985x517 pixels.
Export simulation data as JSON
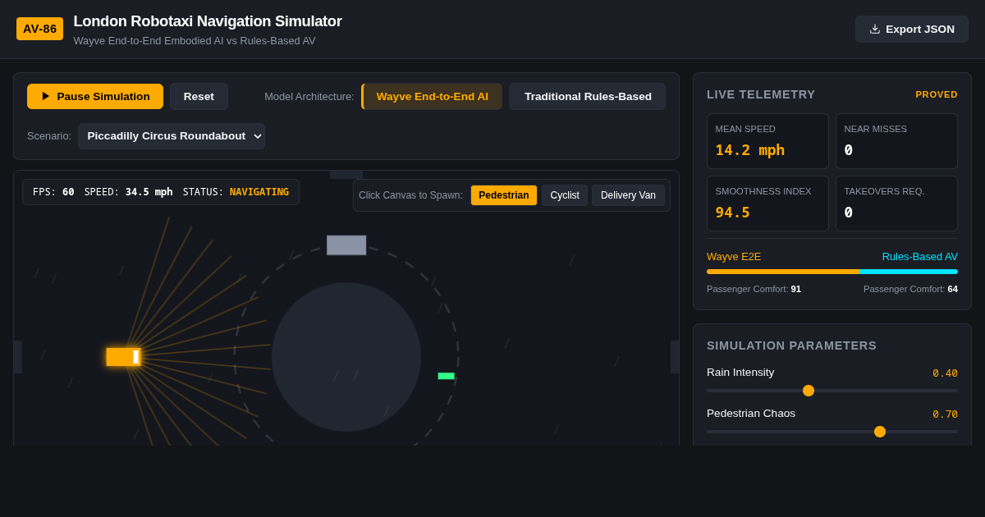click(x=912, y=29)
